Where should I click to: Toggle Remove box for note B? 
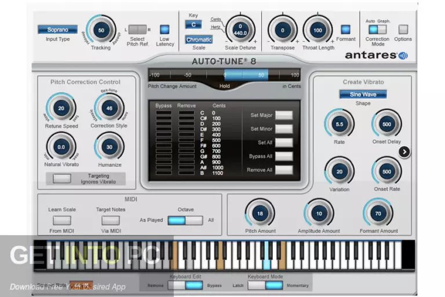coord(187,173)
